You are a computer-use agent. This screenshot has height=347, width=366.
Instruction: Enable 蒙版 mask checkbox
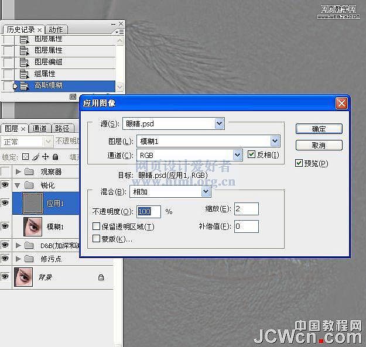[96, 239]
